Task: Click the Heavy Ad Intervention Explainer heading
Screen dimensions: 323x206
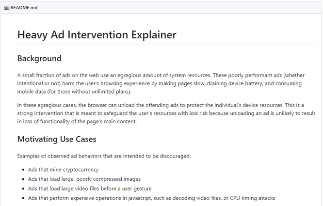Action: pos(97,34)
